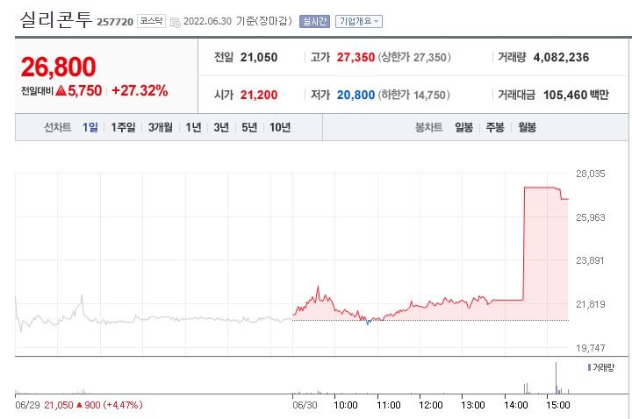Click the 13:00 time axis label
Image resolution: width=632 pixels, height=419 pixels.
[473, 405]
